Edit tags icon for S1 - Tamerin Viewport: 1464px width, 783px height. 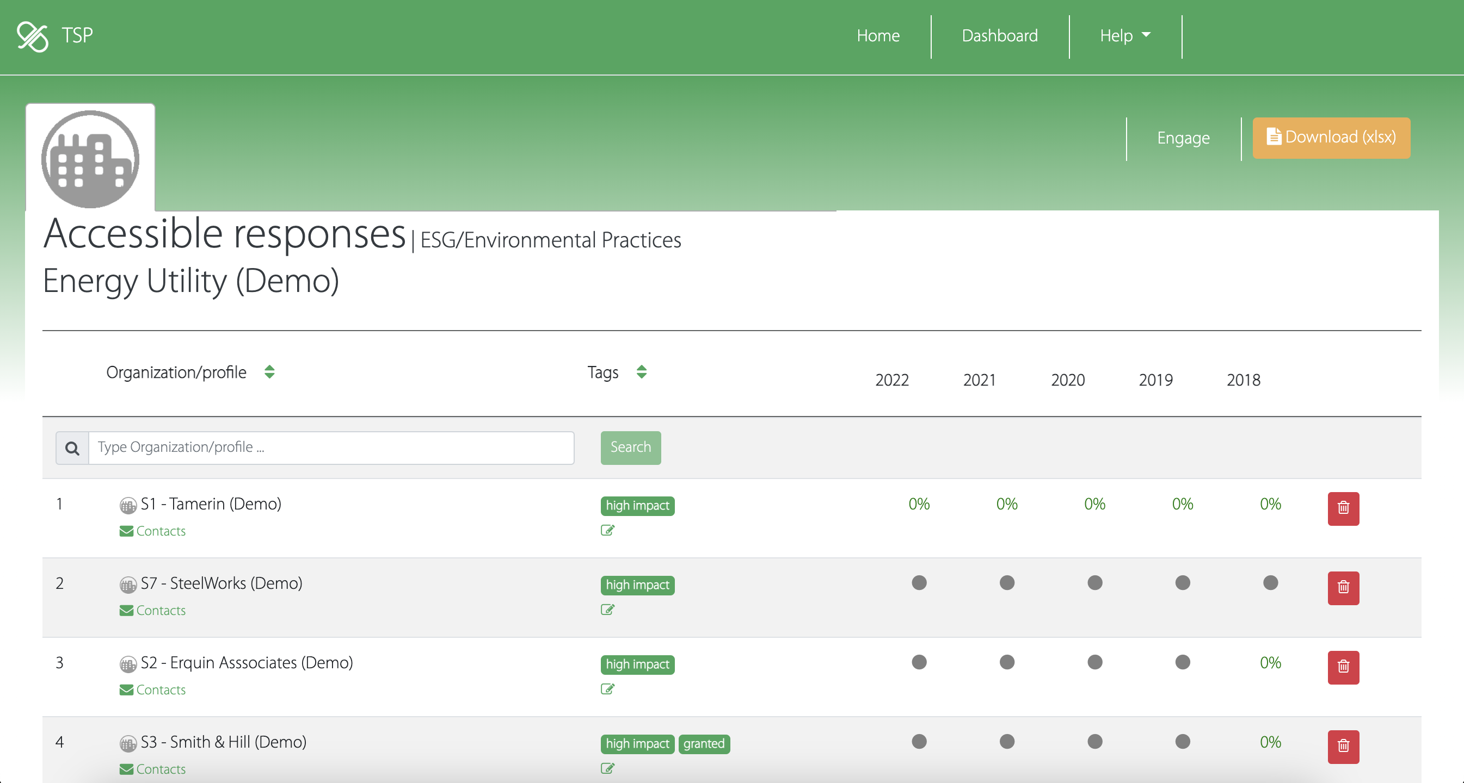pyautogui.click(x=607, y=530)
